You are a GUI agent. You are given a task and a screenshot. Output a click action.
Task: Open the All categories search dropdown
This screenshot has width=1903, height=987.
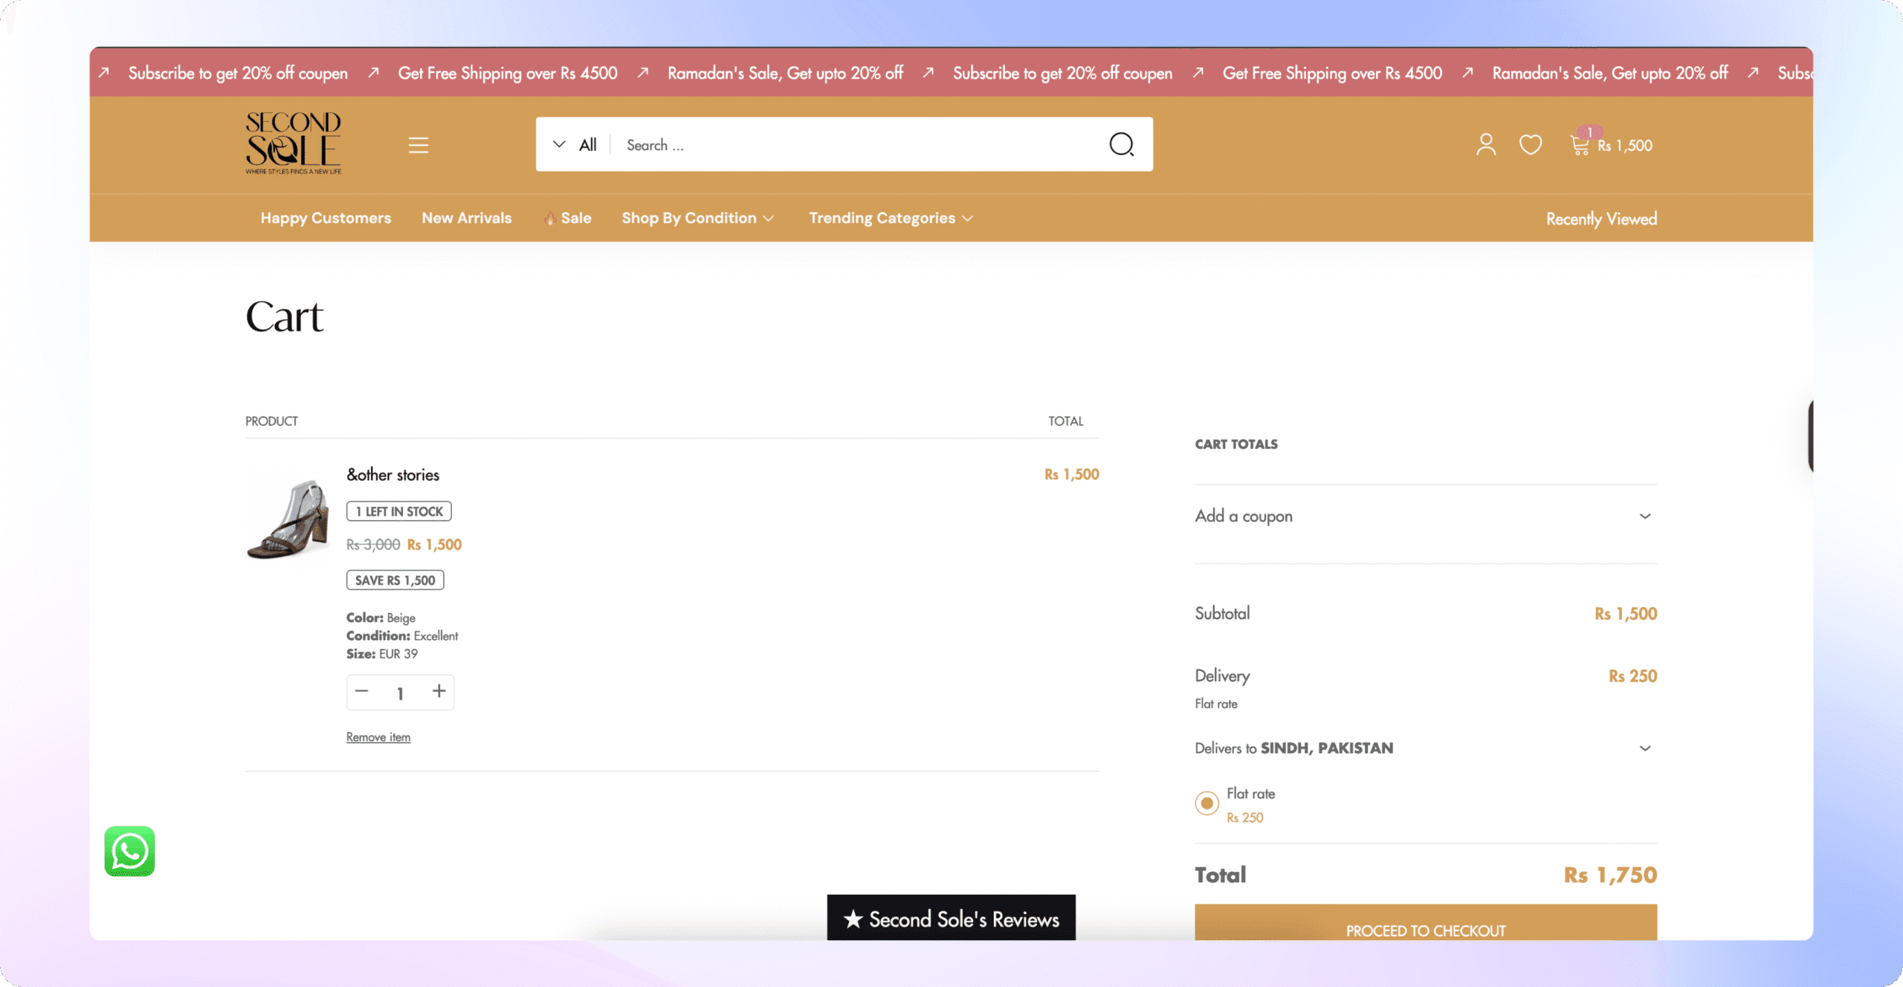coord(574,145)
